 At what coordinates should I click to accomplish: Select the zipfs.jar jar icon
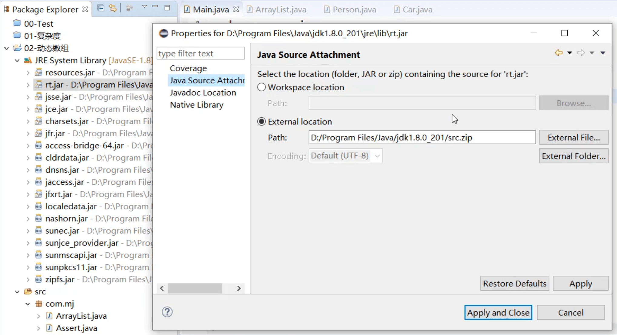point(38,279)
